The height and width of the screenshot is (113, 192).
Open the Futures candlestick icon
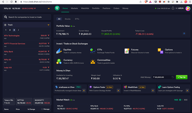click(127, 51)
